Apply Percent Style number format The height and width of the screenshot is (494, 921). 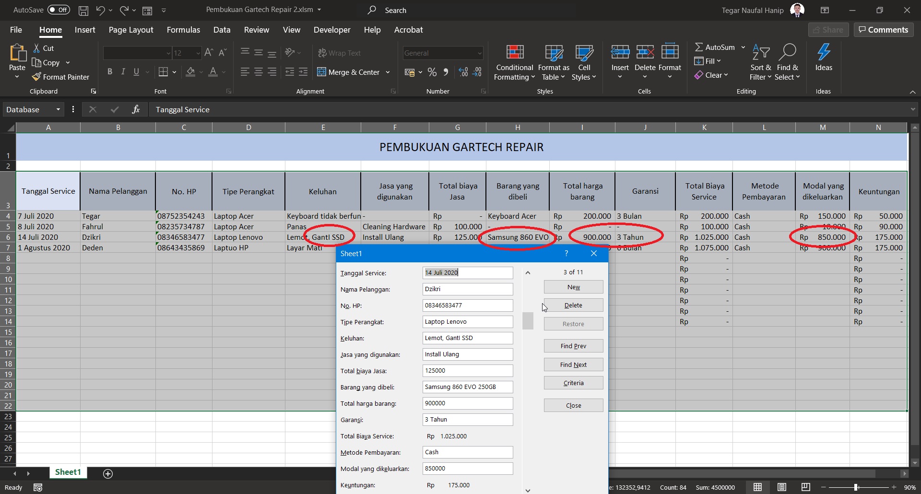[431, 72]
